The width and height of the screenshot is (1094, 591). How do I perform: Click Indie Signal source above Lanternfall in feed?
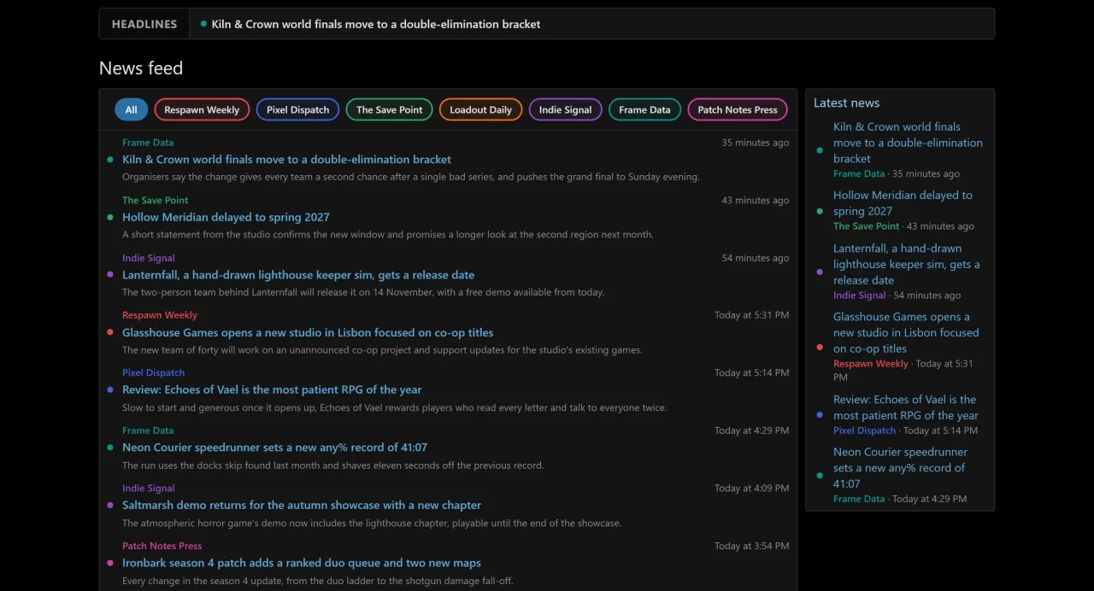[x=148, y=258]
